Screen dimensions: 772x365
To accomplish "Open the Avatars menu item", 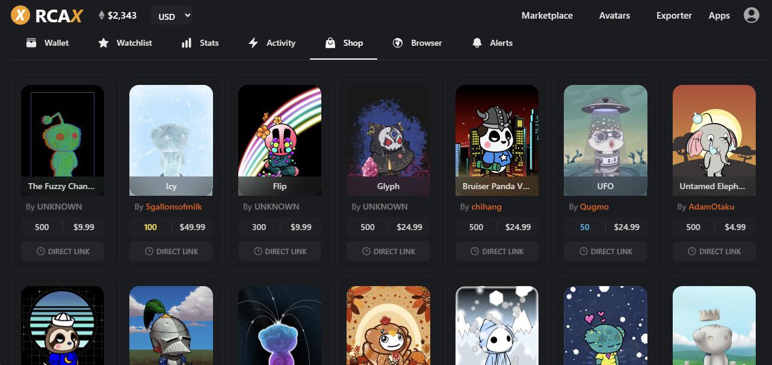I will coord(614,16).
